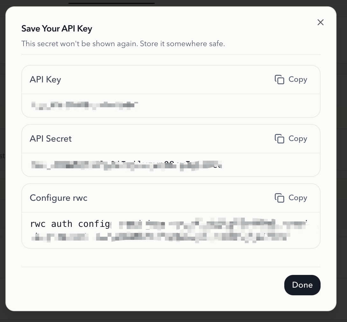
Task: Click the word 'auth' in the command
Action: click(62, 224)
